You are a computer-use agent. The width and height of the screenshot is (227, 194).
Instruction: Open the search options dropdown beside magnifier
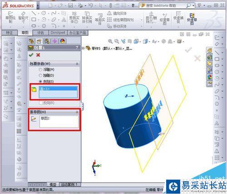[193, 6]
